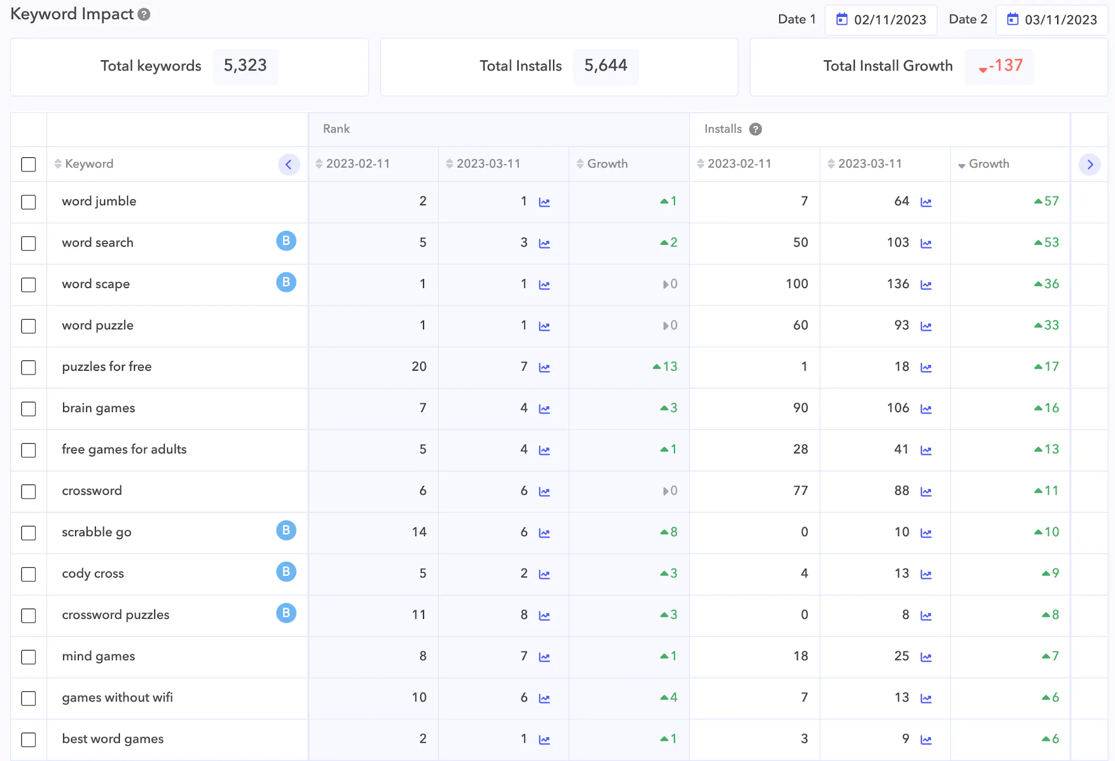This screenshot has width=1115, height=761.
Task: Tick the select-all checkbox in header row
Action: coord(28,164)
